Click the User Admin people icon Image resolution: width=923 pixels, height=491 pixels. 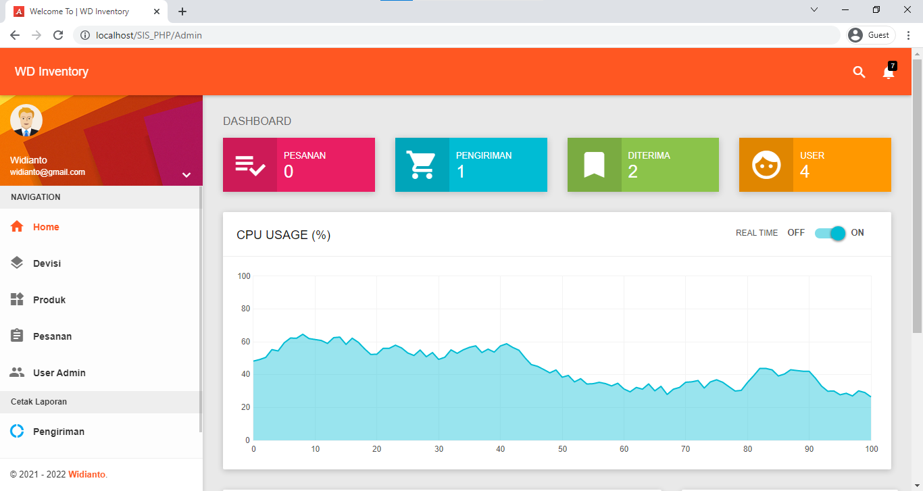18,373
